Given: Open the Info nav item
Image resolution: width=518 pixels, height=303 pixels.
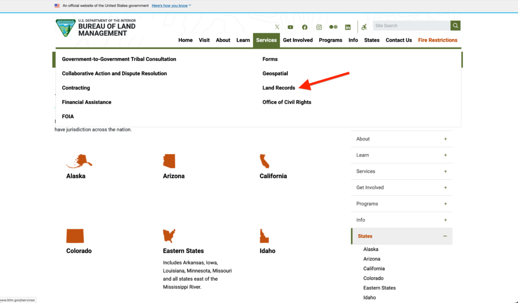Looking at the screenshot, I should coord(353,40).
